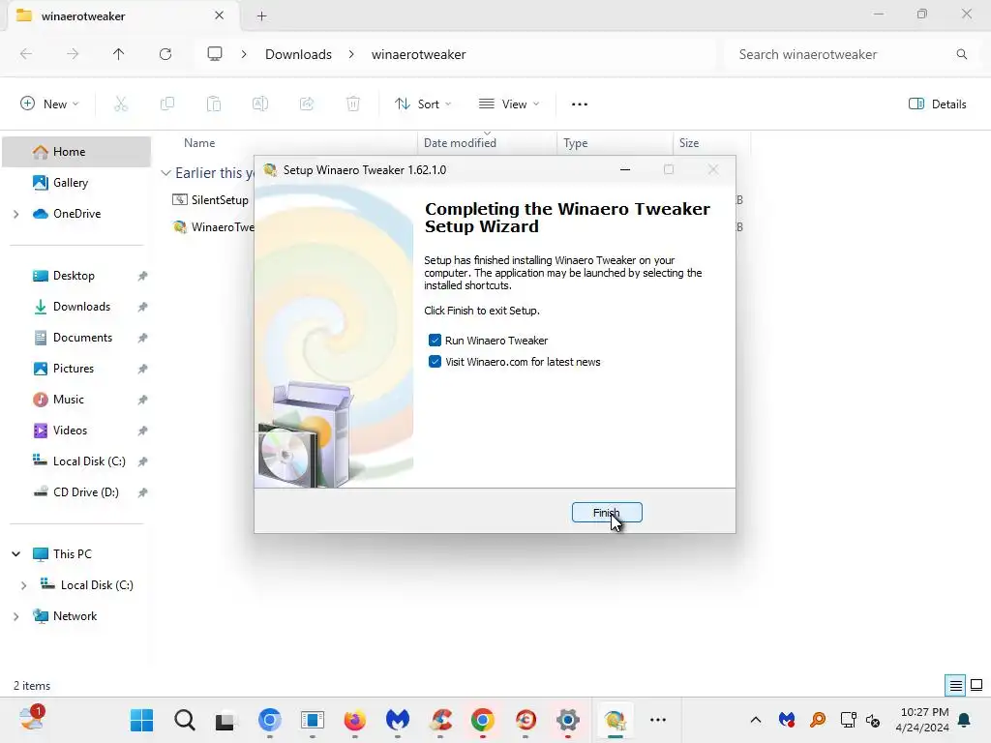Select the WinaeroTweaker installer file
This screenshot has width=991, height=743.
coord(213,226)
